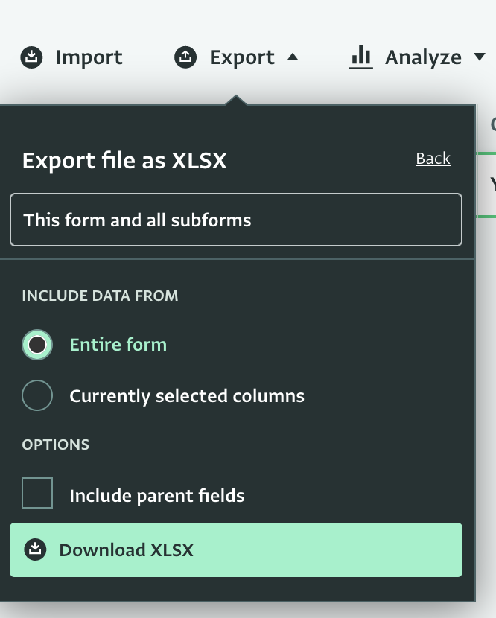Click the Include parent fields label

[x=157, y=496]
